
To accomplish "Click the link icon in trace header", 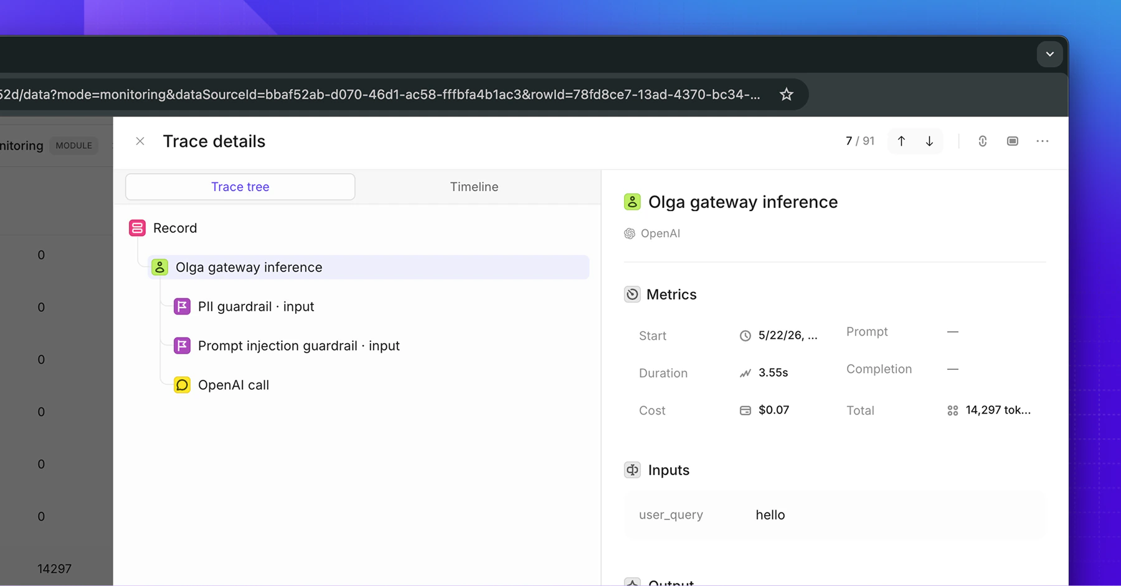I will tap(983, 141).
